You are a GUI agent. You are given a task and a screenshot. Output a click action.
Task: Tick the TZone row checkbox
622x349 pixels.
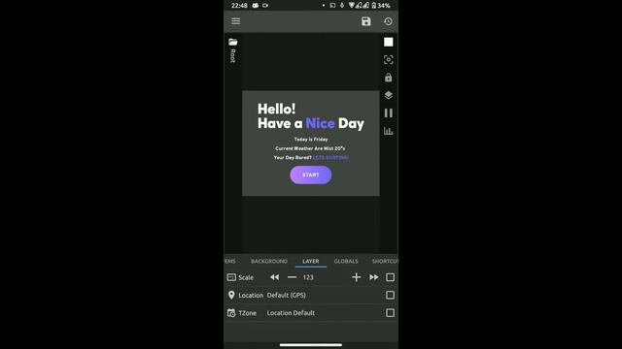pyautogui.click(x=390, y=313)
